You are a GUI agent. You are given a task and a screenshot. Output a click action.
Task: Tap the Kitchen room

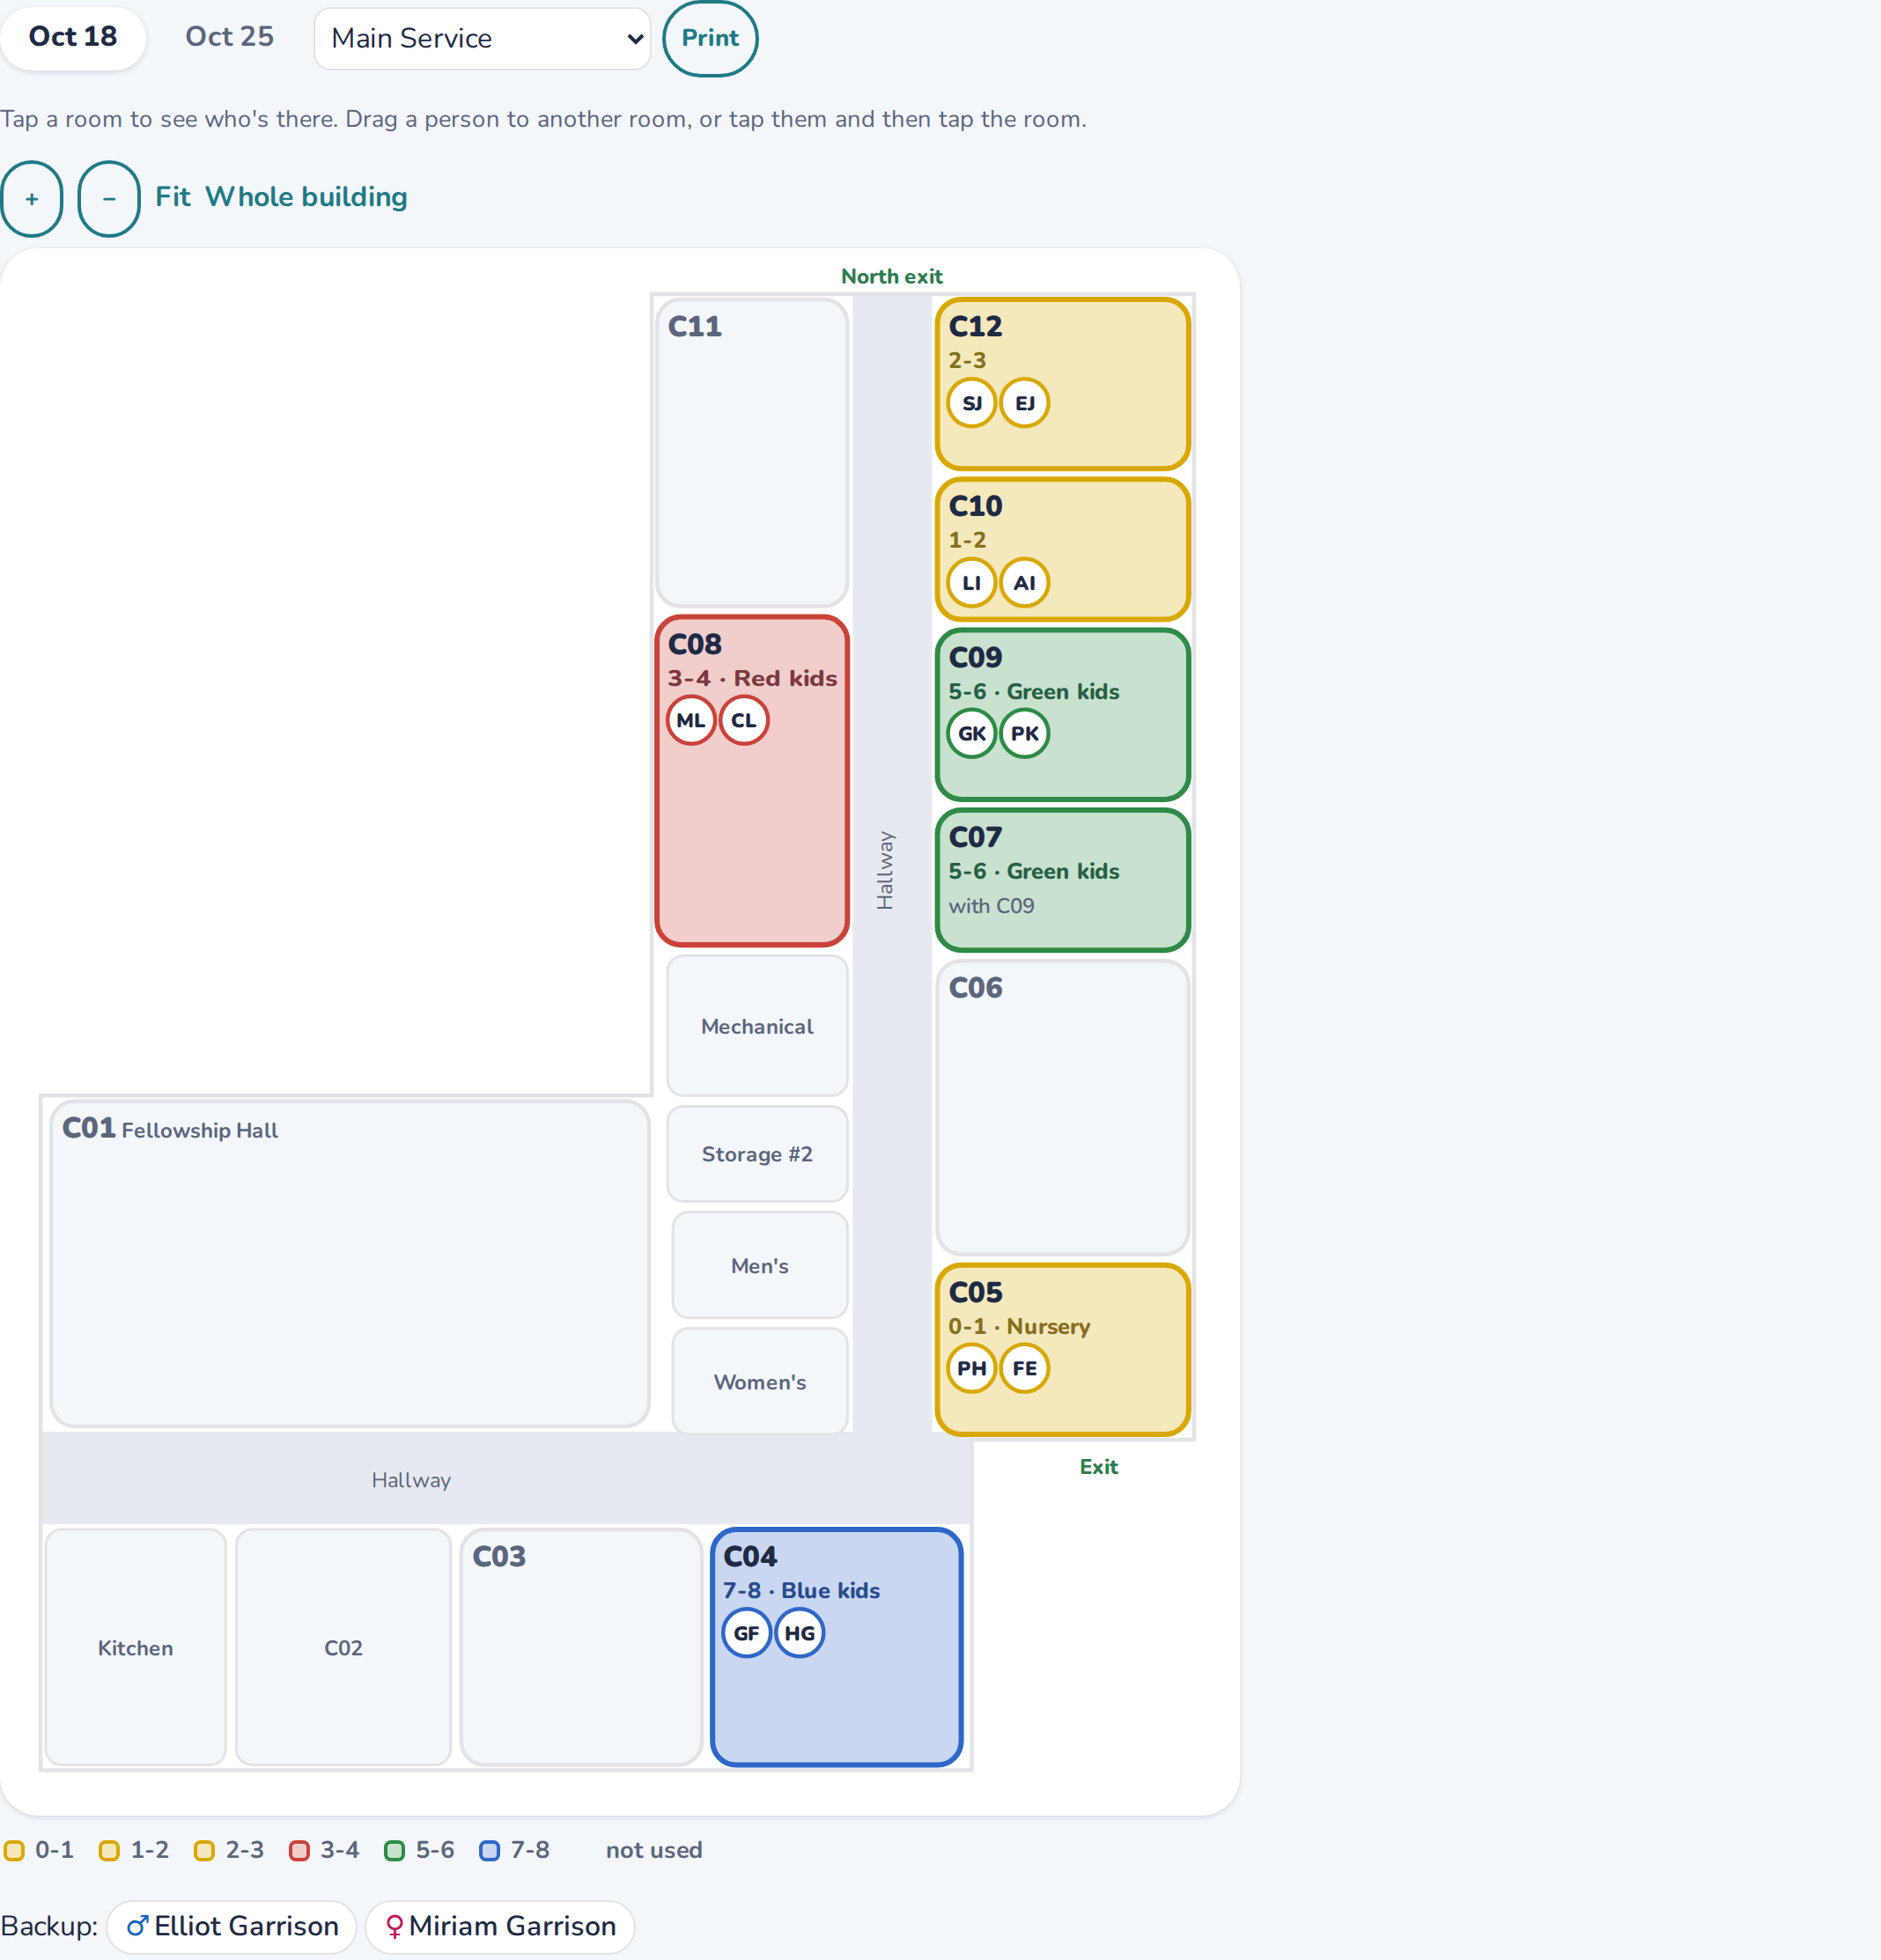pos(135,1647)
